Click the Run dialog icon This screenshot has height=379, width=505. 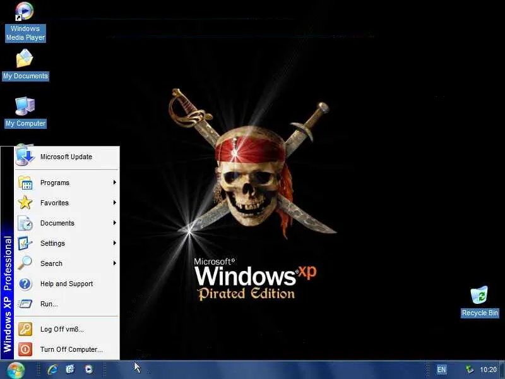(25, 304)
